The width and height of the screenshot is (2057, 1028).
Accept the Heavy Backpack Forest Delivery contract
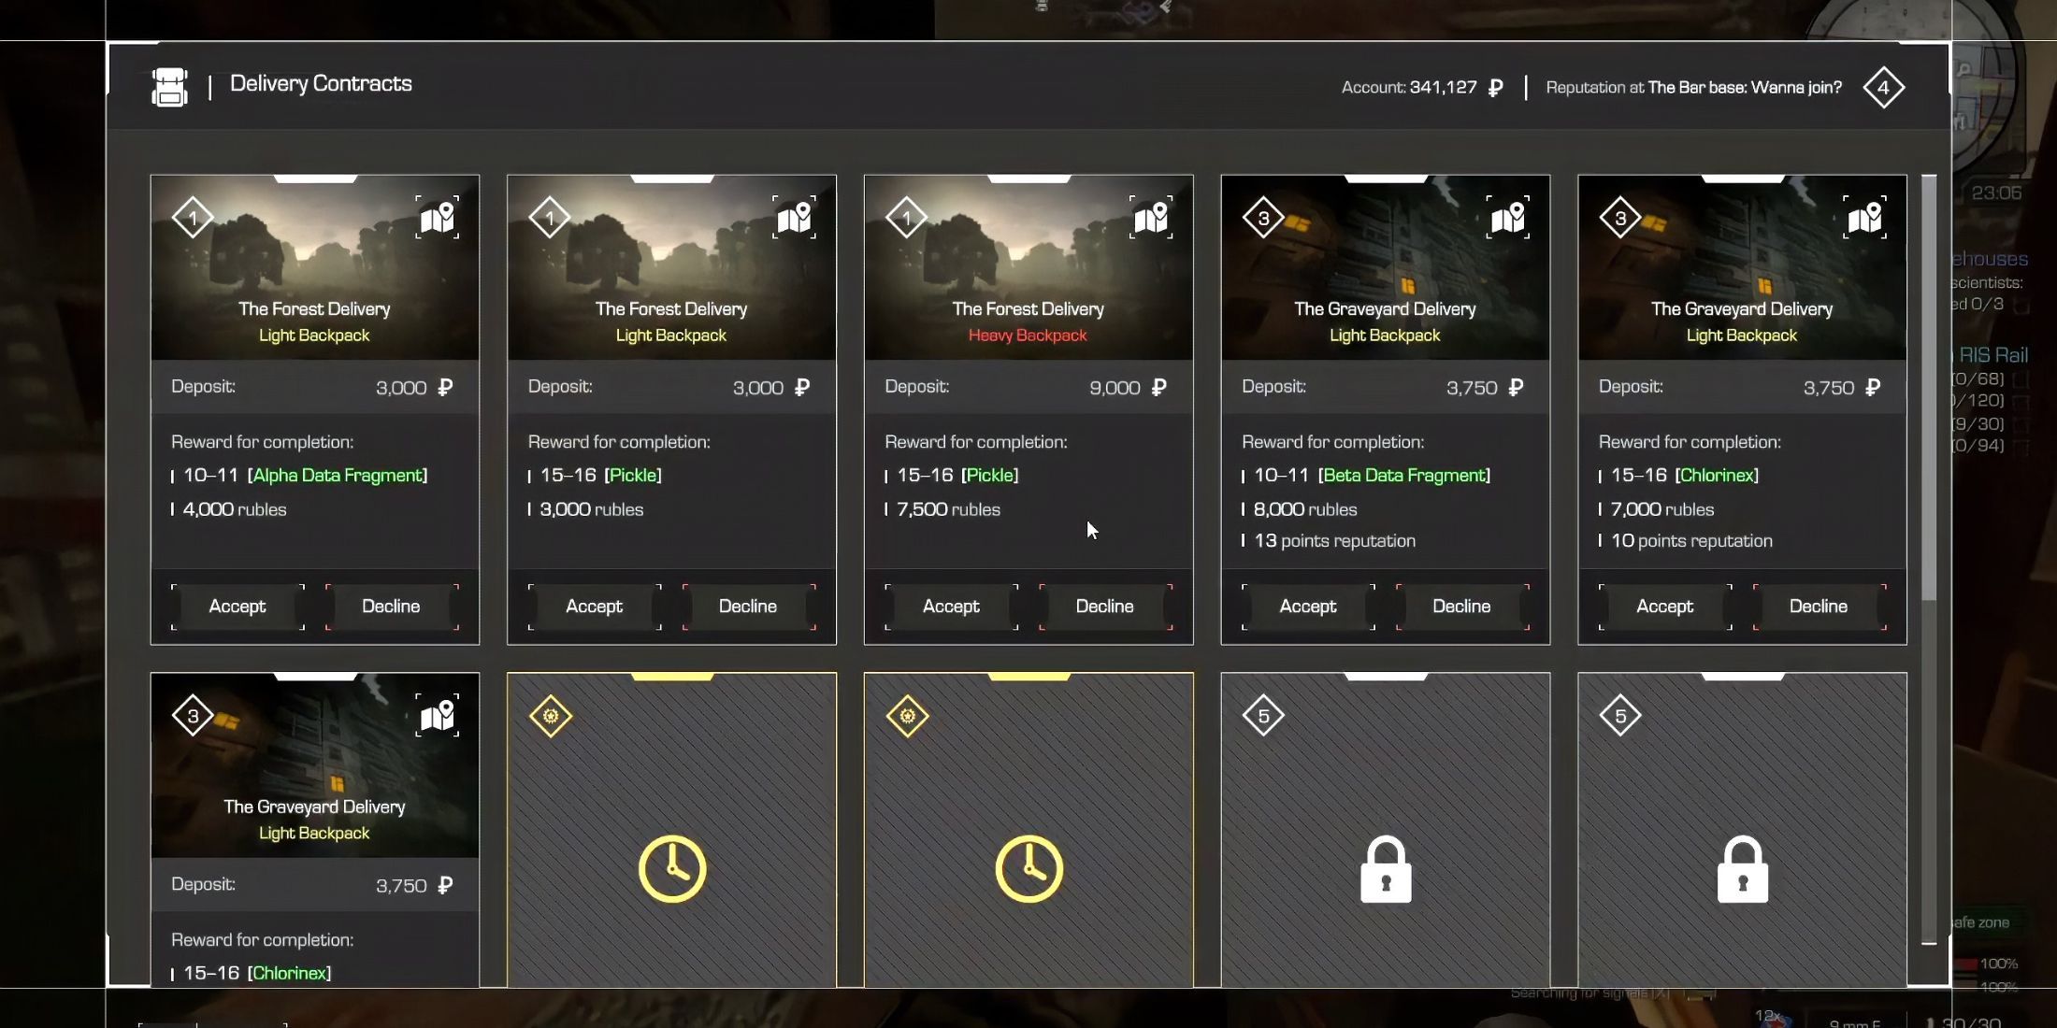[x=950, y=605]
